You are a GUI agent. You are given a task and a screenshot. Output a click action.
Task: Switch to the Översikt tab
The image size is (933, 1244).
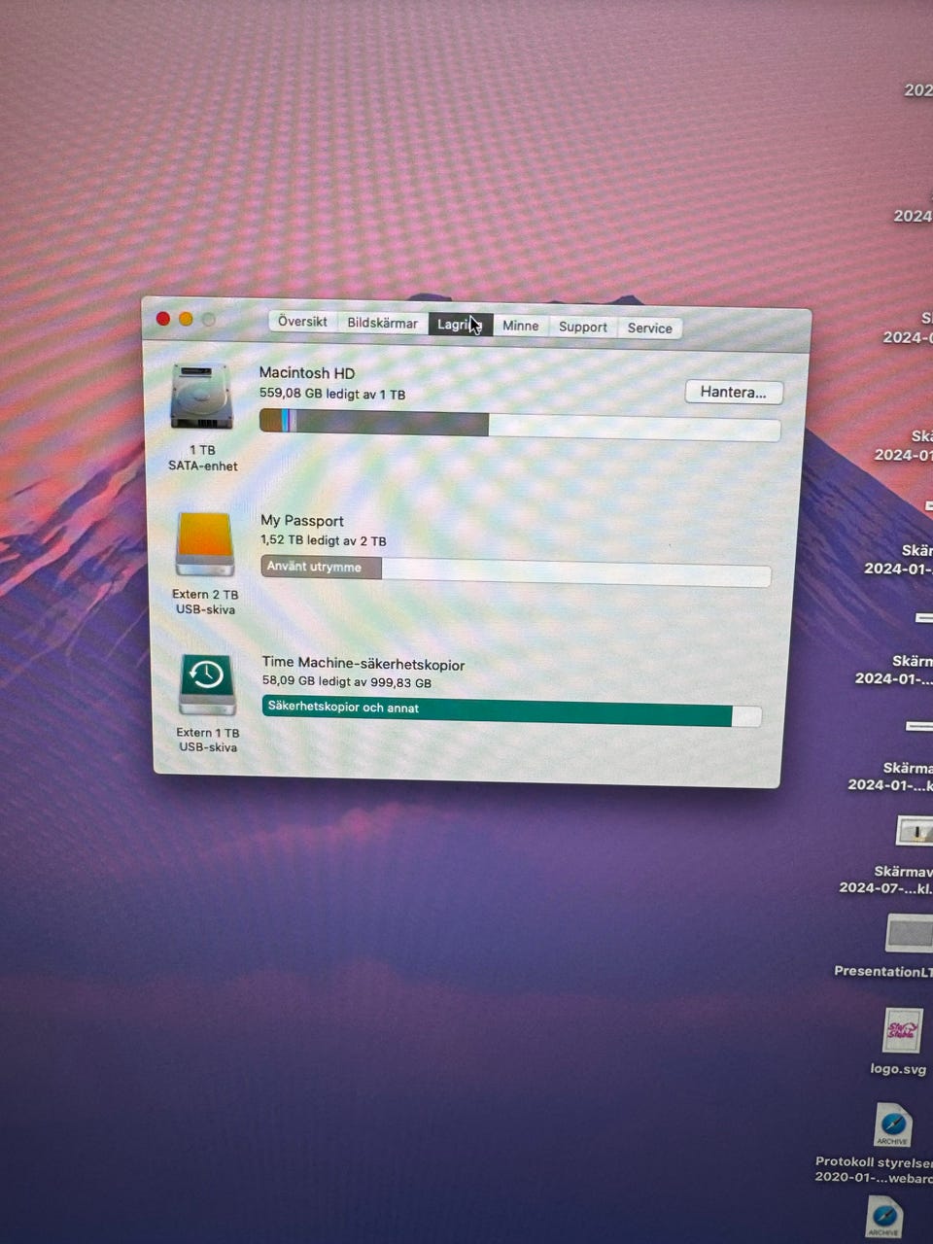click(x=302, y=322)
